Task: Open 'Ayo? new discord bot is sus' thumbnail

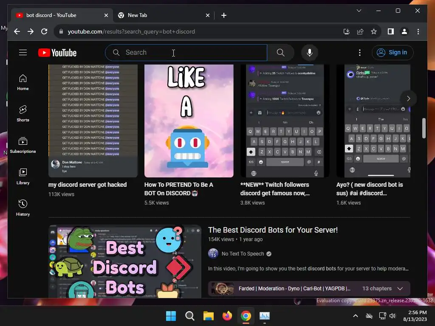Action: (373, 121)
